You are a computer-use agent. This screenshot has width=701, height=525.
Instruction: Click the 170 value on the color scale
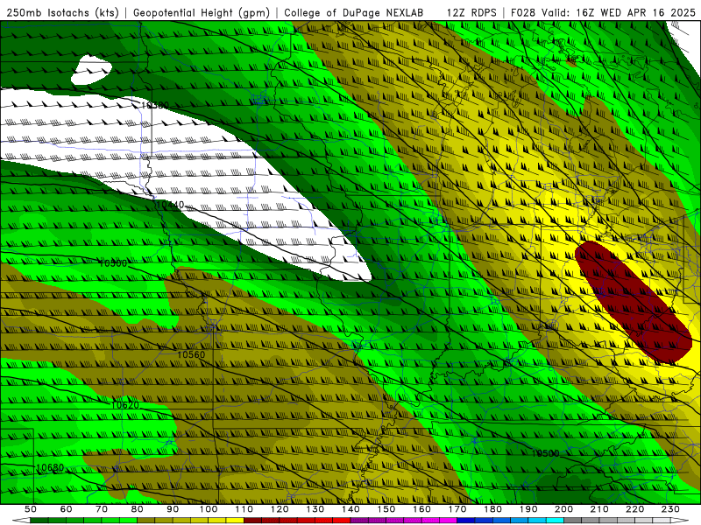pos(457,509)
